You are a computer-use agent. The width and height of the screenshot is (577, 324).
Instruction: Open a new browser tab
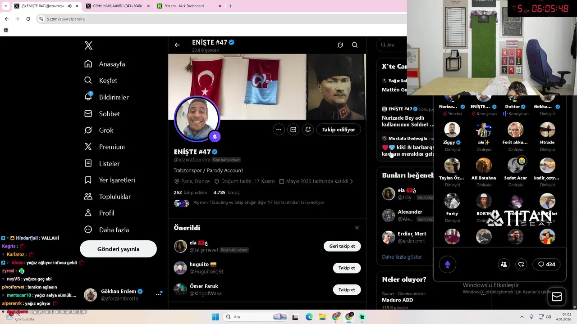click(x=231, y=6)
